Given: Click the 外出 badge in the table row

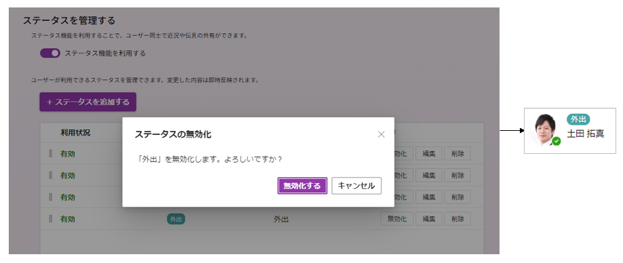Looking at the screenshot, I should click(x=176, y=218).
